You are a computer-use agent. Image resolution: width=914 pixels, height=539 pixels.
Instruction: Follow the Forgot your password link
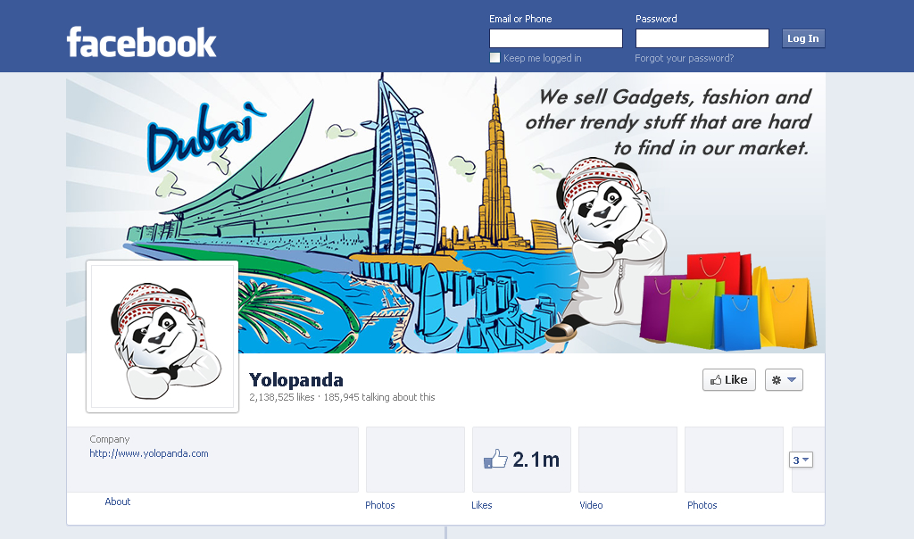coord(685,58)
